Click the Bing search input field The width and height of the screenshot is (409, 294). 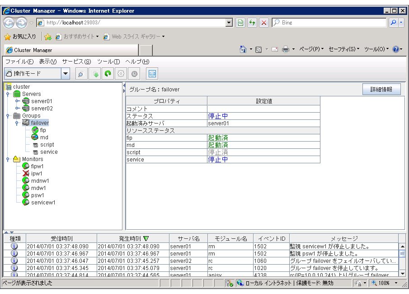329,23
